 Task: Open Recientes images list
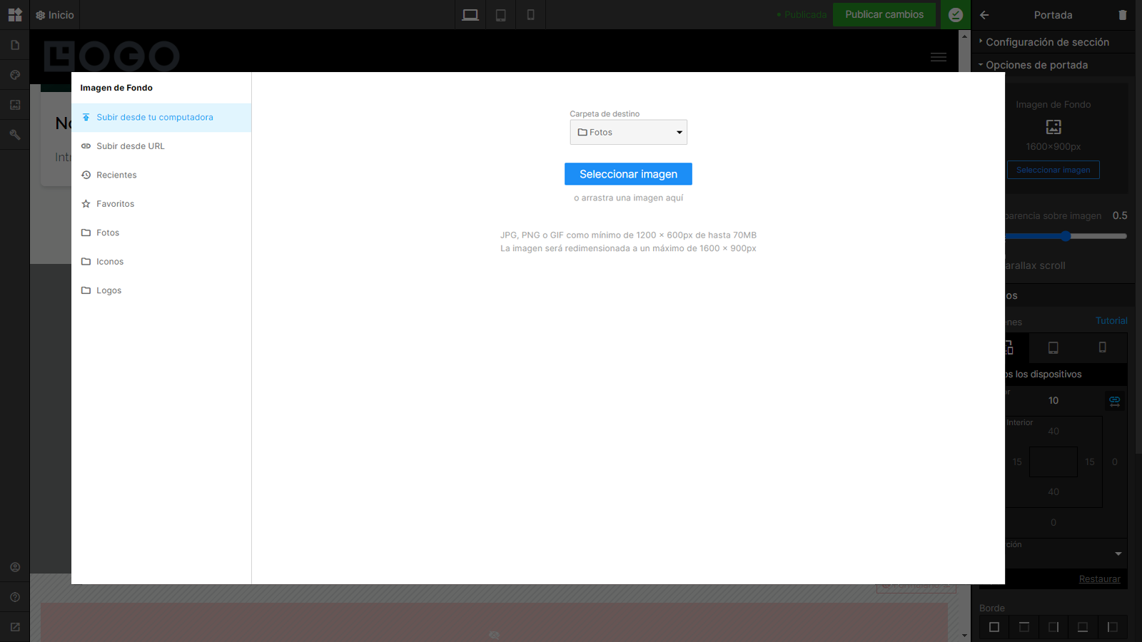(x=161, y=175)
